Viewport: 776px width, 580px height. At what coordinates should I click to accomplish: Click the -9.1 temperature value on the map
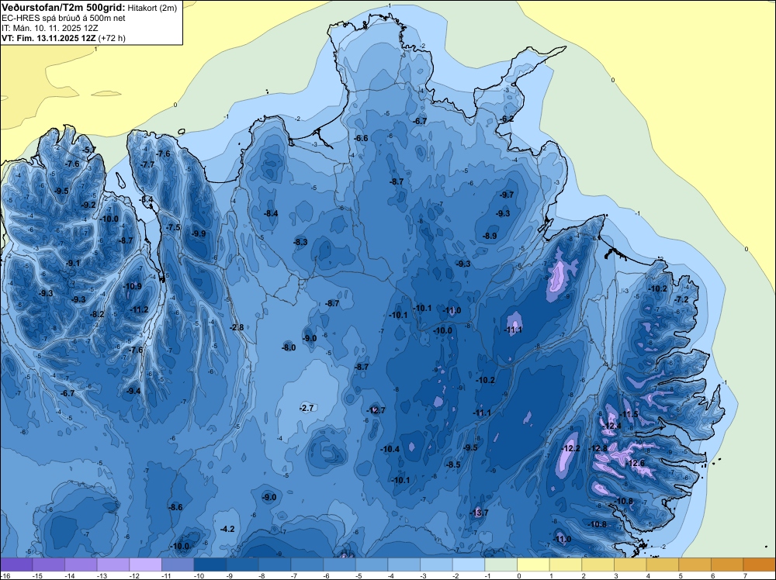73,264
